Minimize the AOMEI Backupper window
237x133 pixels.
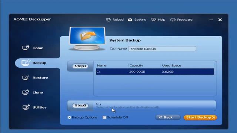click(x=211, y=20)
